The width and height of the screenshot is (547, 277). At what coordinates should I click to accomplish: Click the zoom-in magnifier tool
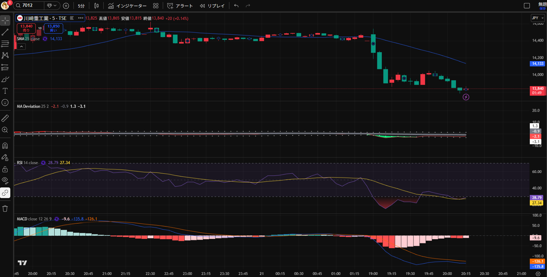tap(5, 130)
